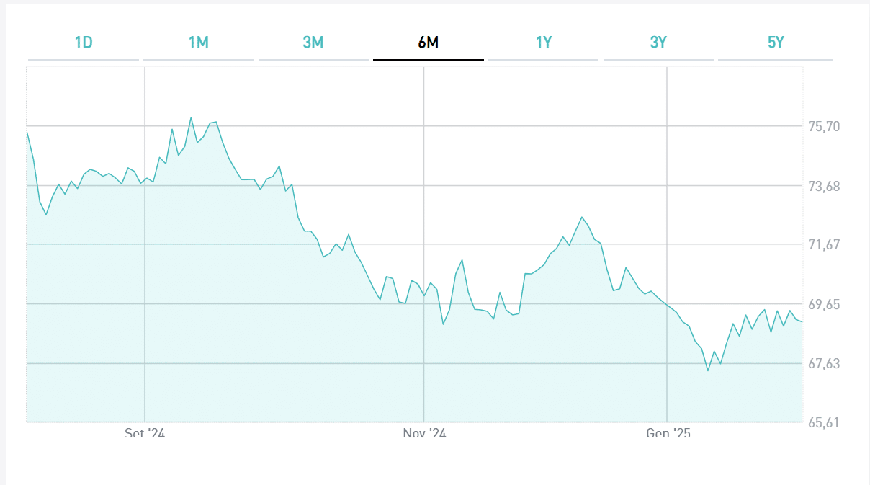Select the 1M time range tab
Image resolution: width=870 pixels, height=485 pixels.
click(198, 43)
